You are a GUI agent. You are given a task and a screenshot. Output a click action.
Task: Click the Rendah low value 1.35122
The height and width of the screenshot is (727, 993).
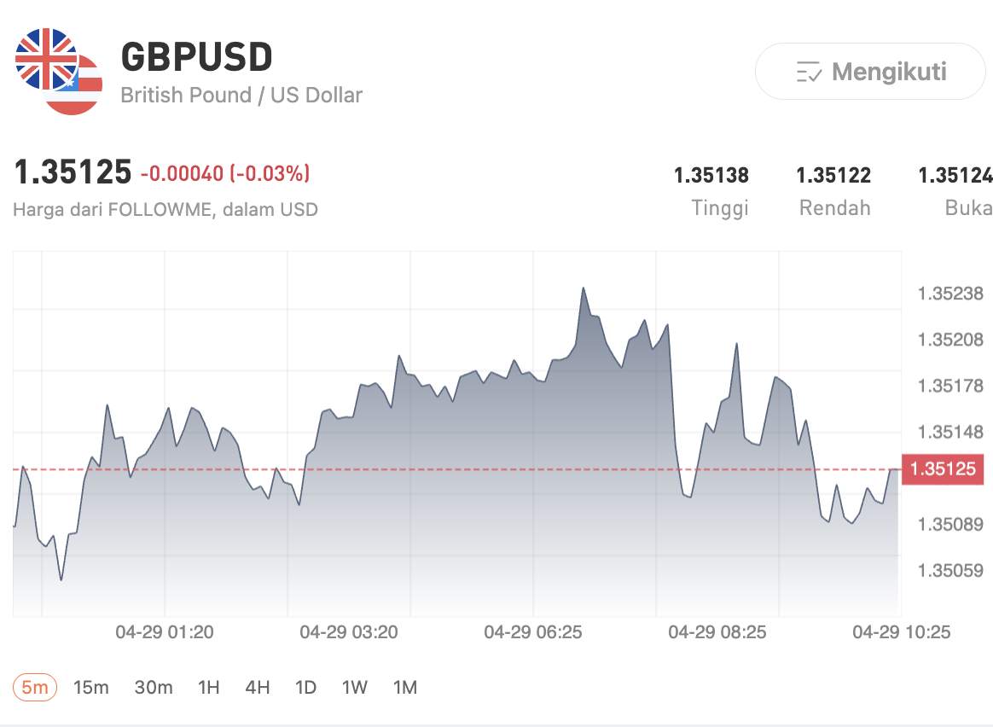tap(833, 175)
